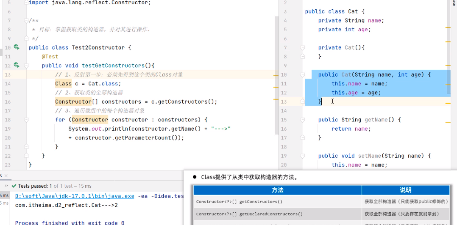Click the Cat editor vertical scrollbar thumb

click(x=448, y=47)
